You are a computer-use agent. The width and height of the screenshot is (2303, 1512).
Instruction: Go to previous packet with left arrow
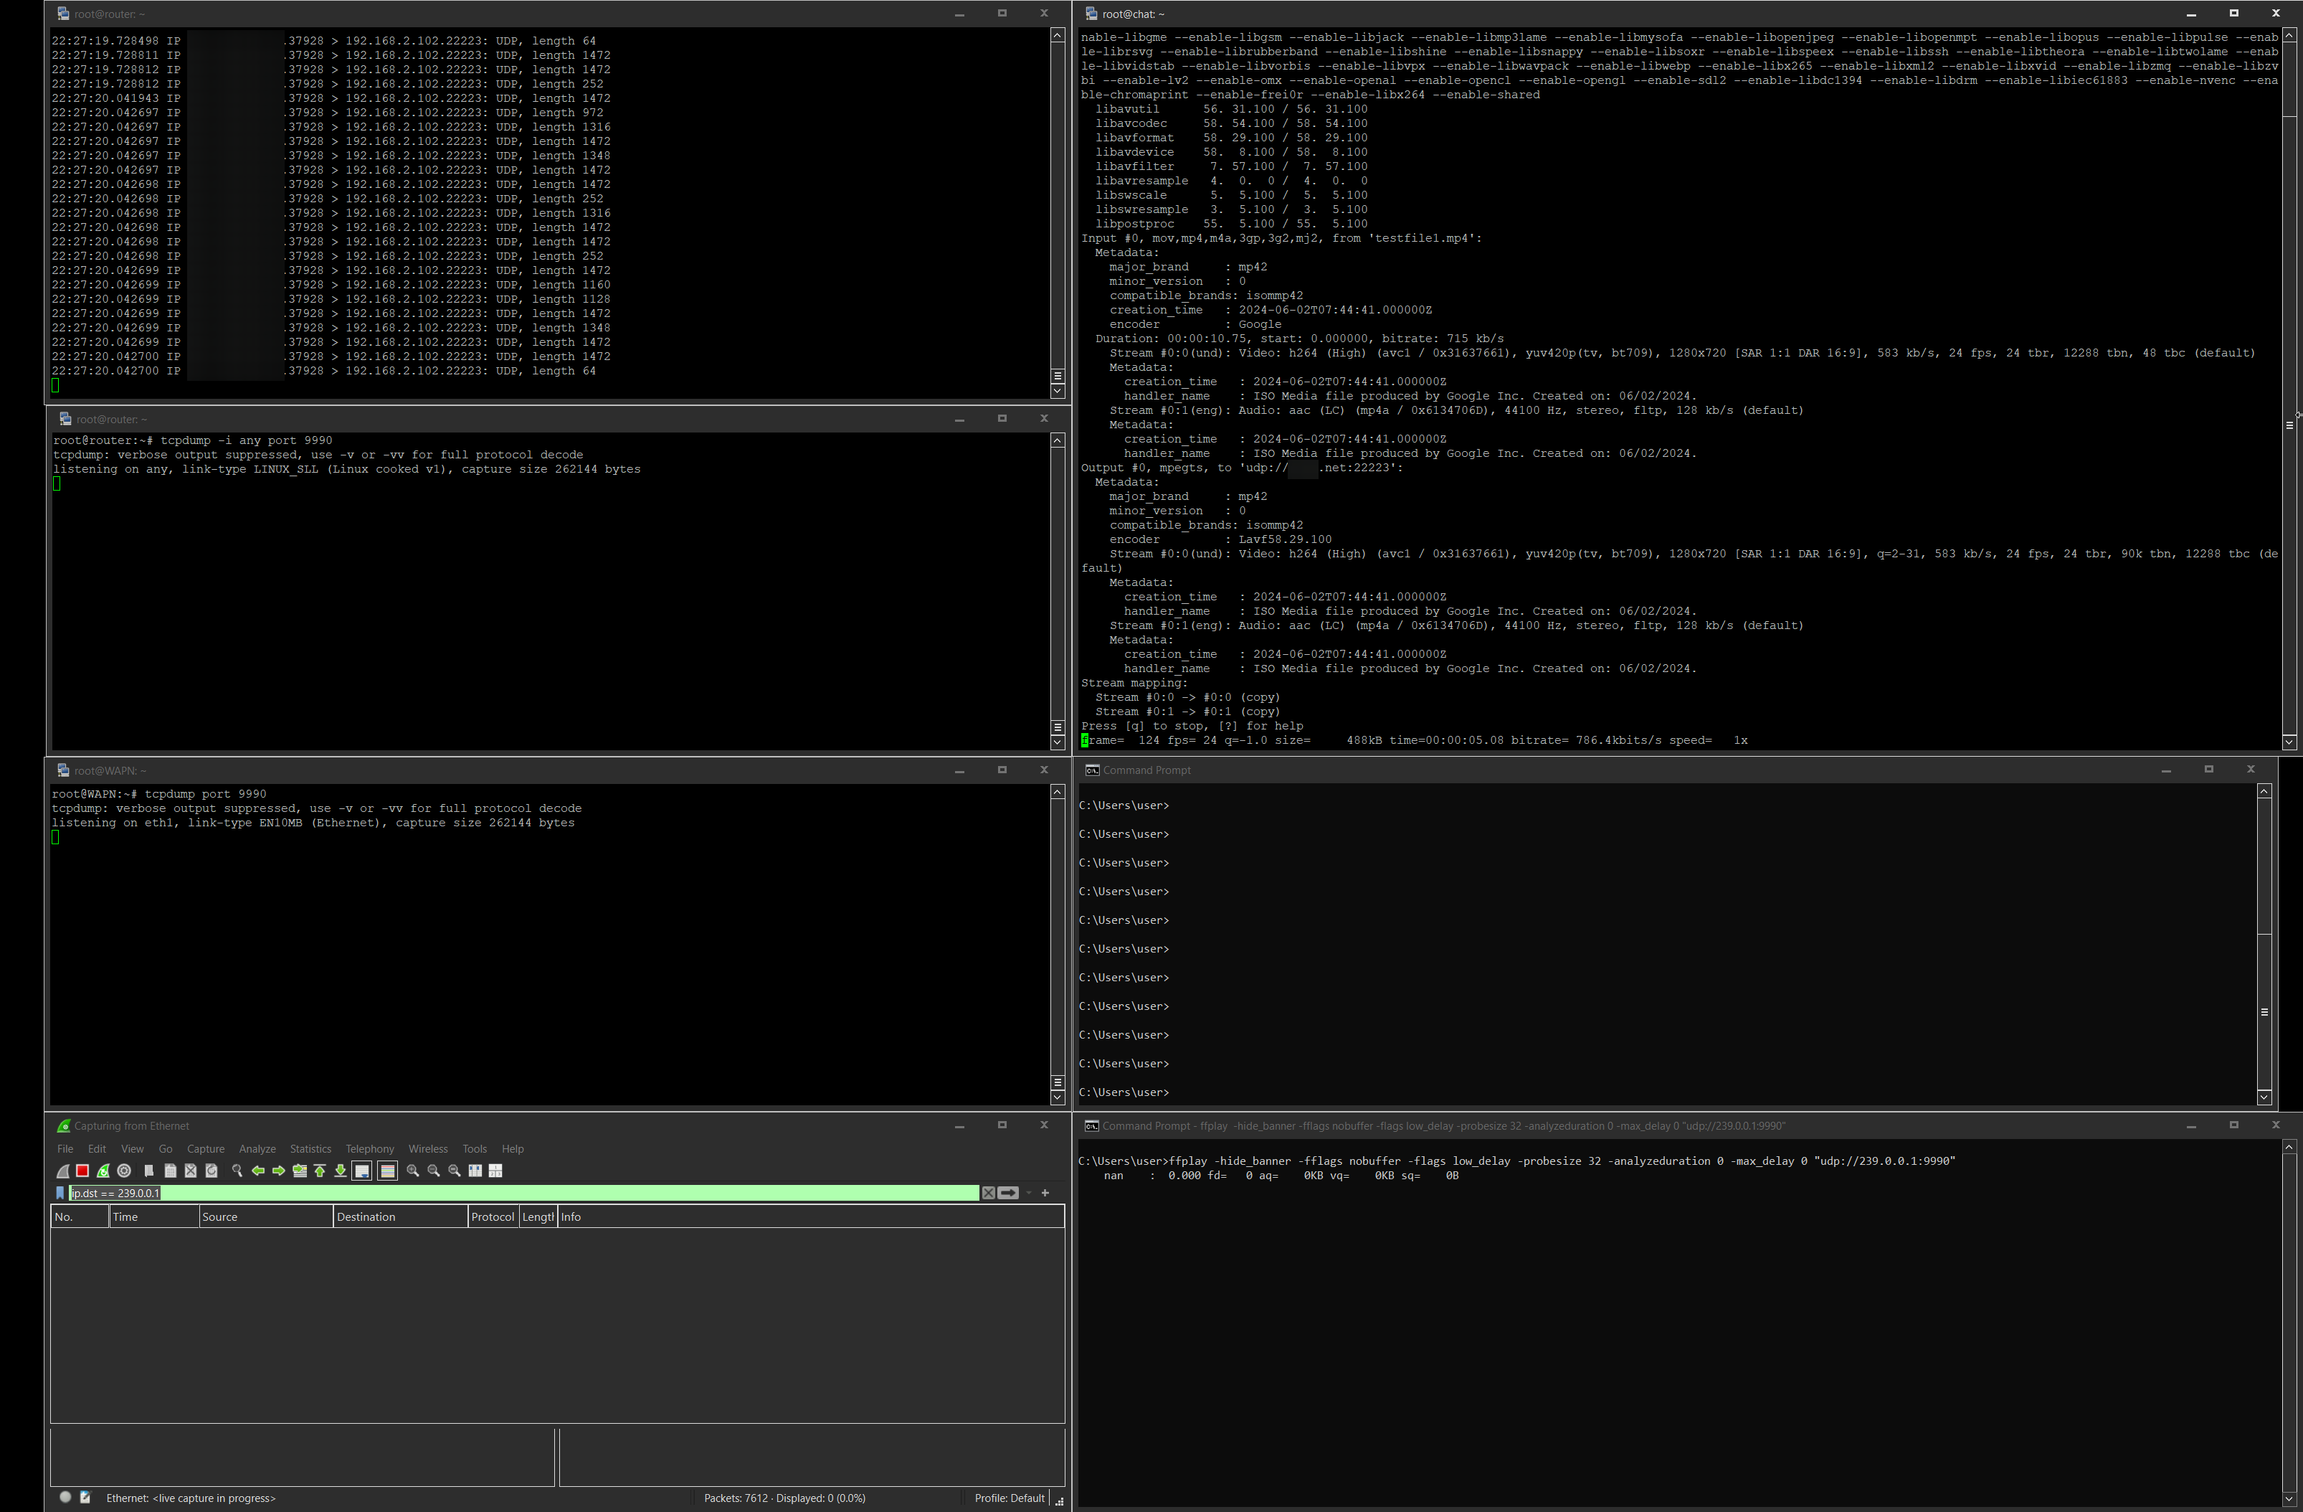pos(258,1171)
